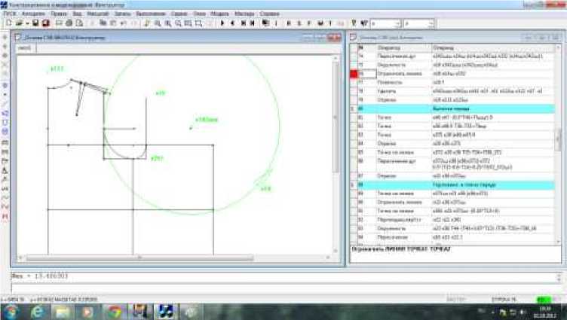Open the second toolbar combo box
Screen dimensions: 567x320
pyautogui.click(x=418, y=23)
